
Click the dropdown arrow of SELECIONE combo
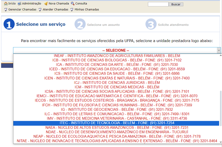(x=219, y=50)
